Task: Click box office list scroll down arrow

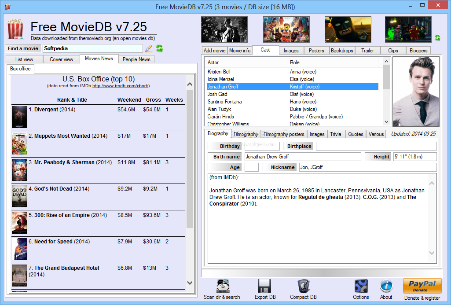Action: (190, 283)
